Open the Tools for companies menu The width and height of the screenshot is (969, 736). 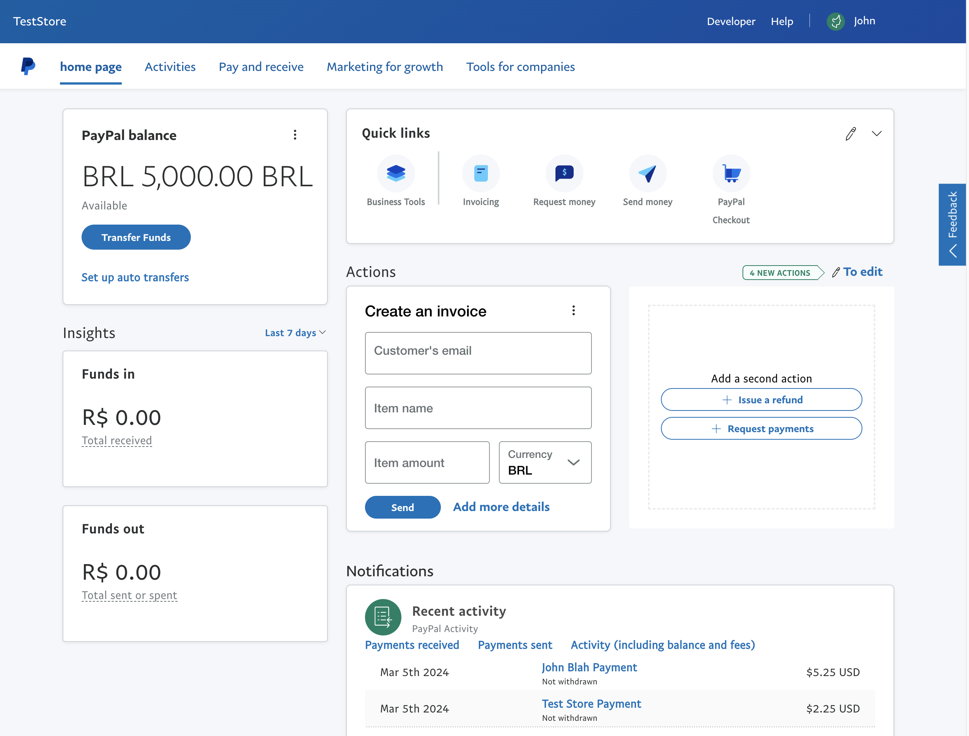(x=521, y=67)
